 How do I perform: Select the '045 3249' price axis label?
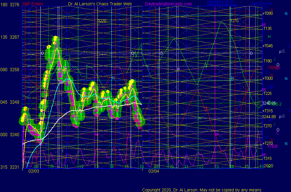coord(10,102)
